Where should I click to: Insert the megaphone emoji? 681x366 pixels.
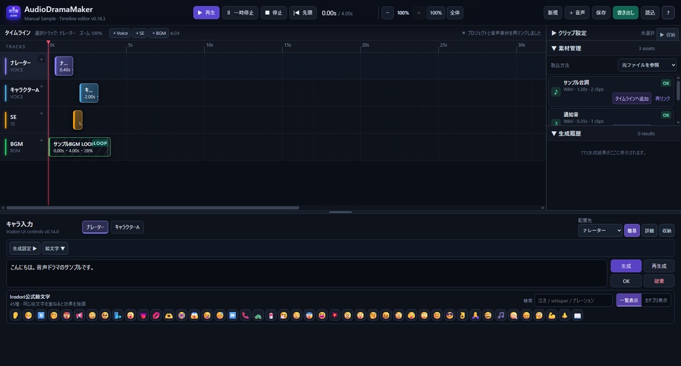(80, 315)
